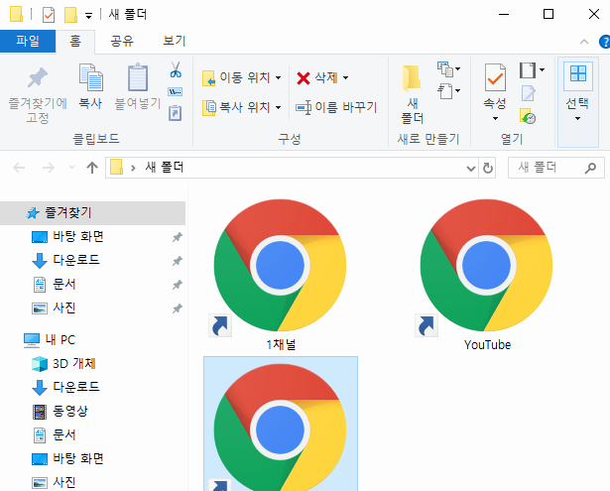Viewport: 610px width, 491px height.
Task: Click the Pin to Quick access (즐겨찾기에 고정) icon
Action: 38,77
